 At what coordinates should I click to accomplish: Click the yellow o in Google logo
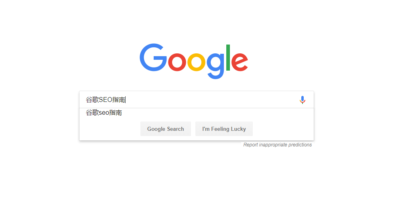(196, 62)
